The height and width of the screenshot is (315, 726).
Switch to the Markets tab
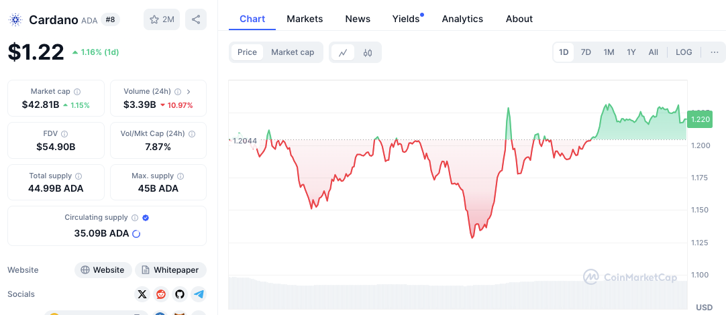305,19
